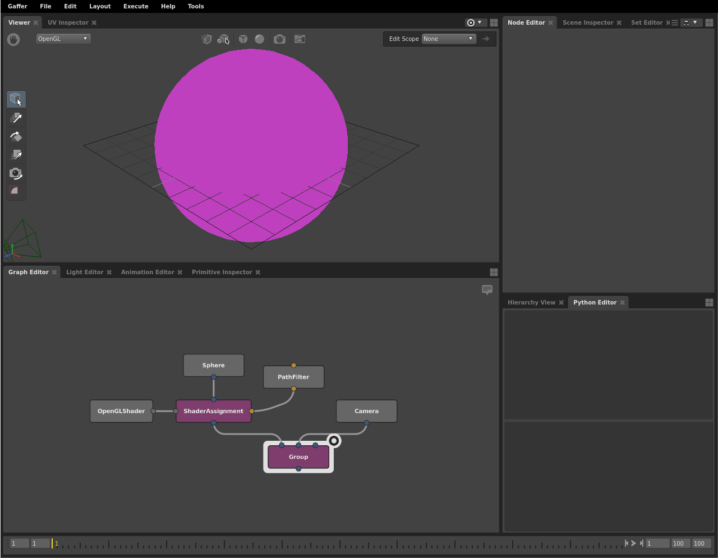Activate the Crop Window tool

(x=16, y=191)
